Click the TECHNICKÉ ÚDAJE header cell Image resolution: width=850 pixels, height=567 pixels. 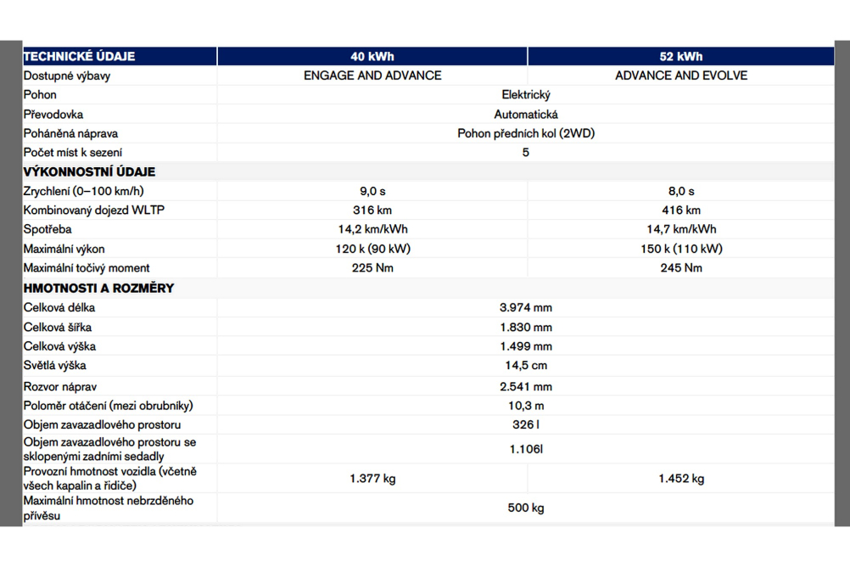click(79, 57)
